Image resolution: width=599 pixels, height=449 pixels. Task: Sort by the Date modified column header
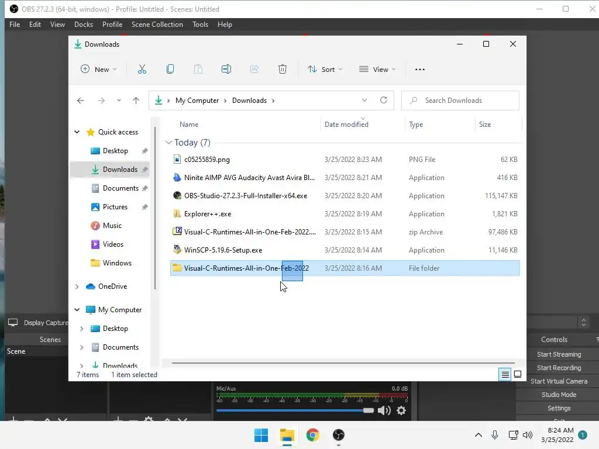(346, 124)
